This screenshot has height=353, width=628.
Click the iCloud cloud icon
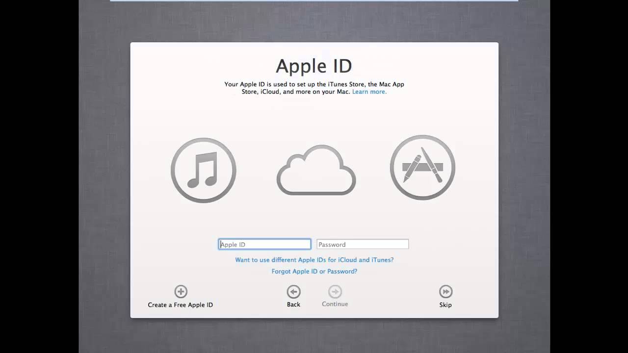(316, 170)
